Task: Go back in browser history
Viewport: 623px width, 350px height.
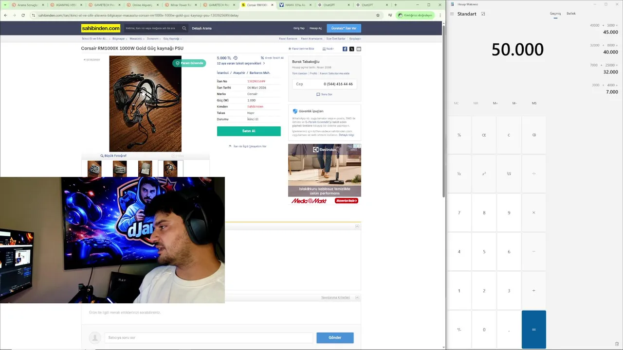Action: tap(5, 15)
